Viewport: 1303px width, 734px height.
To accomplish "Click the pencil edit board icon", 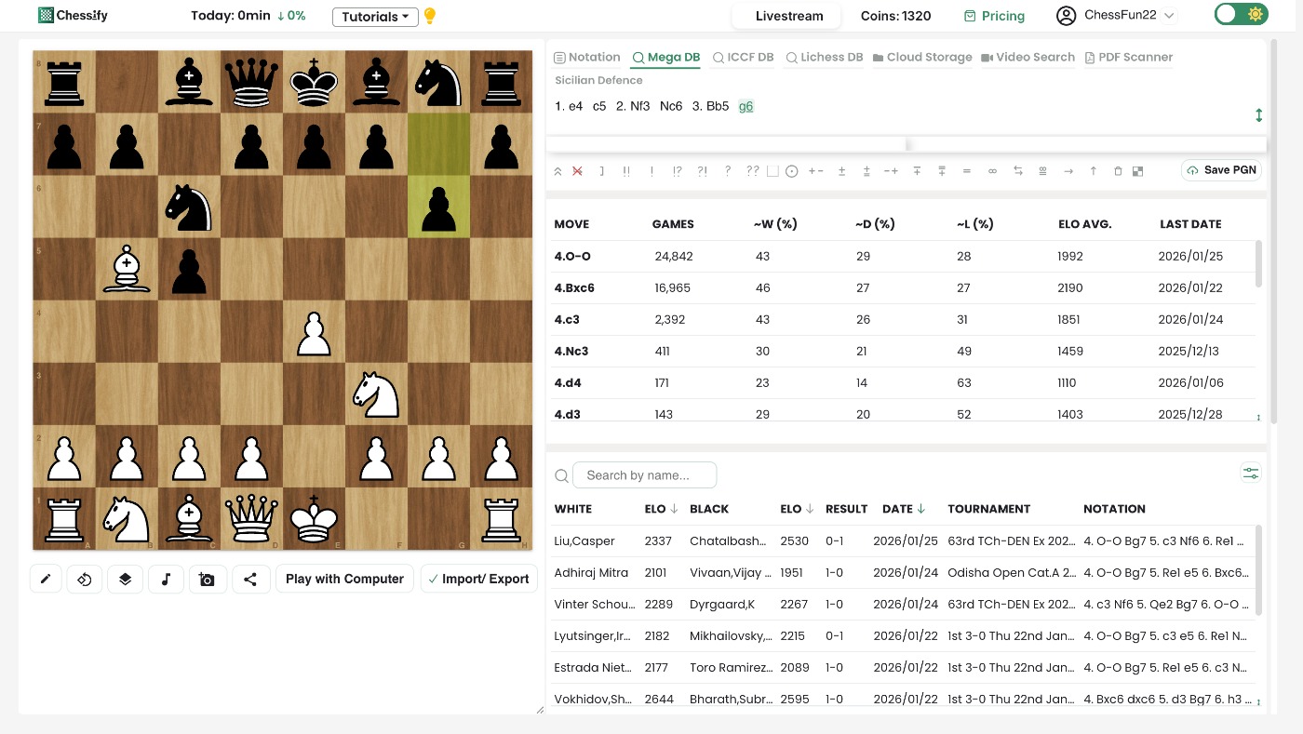I will click(x=46, y=579).
